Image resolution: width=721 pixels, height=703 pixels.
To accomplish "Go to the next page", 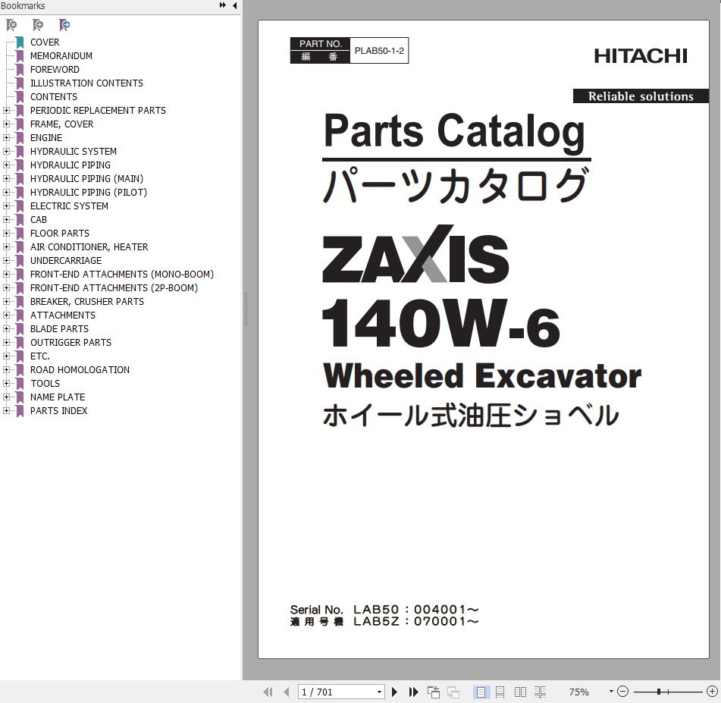I will click(394, 692).
